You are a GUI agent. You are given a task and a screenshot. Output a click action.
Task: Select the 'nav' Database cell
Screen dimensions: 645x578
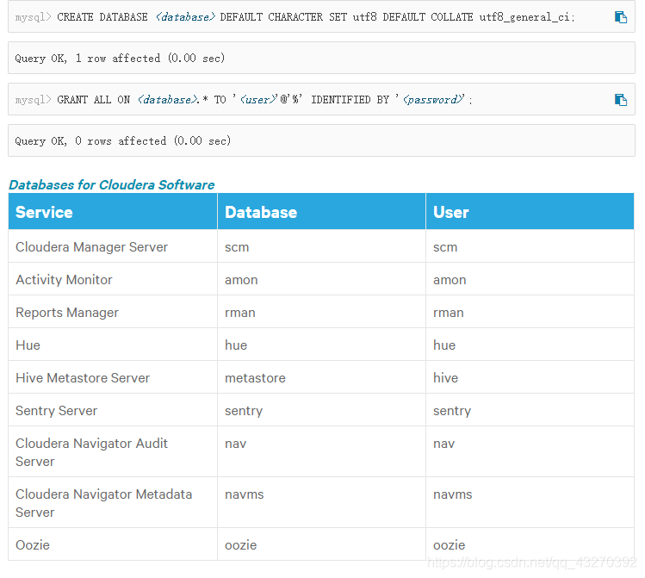[321, 451]
